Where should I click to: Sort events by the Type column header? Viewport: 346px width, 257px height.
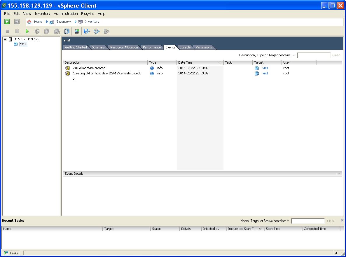[162, 63]
